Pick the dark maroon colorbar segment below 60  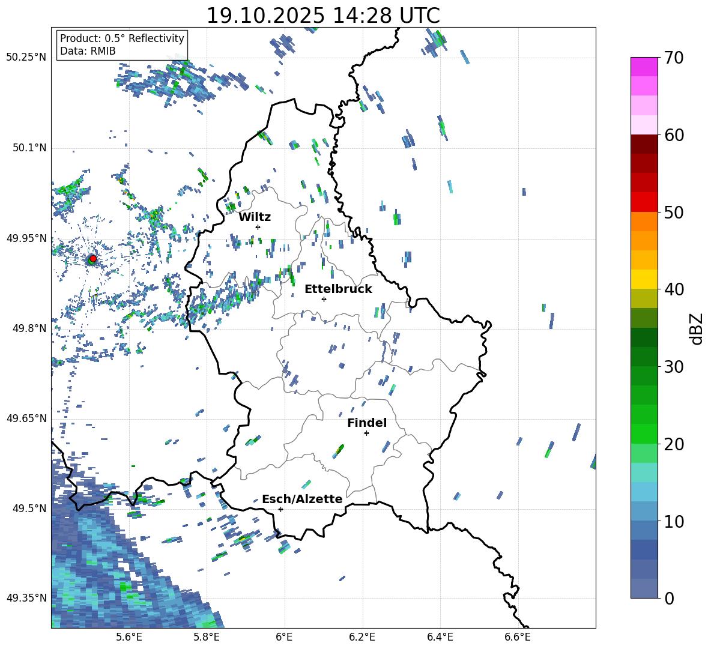[x=644, y=144]
